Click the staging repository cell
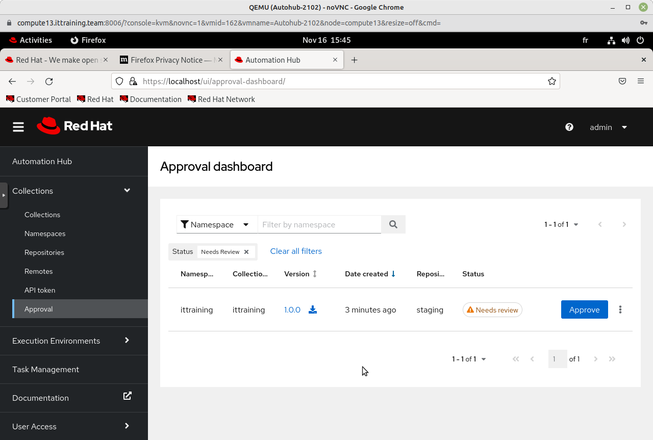The image size is (653, 440). pos(430,309)
